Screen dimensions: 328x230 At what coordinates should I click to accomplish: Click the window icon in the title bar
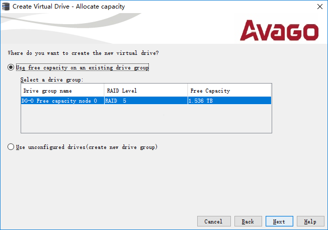(x=6, y=7)
